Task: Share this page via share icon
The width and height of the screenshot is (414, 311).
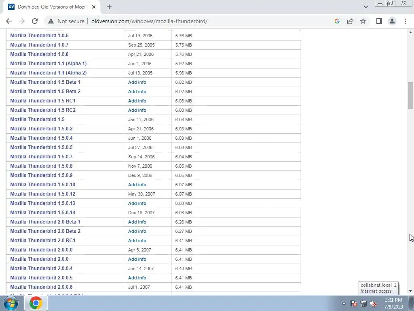Action: coord(350,21)
